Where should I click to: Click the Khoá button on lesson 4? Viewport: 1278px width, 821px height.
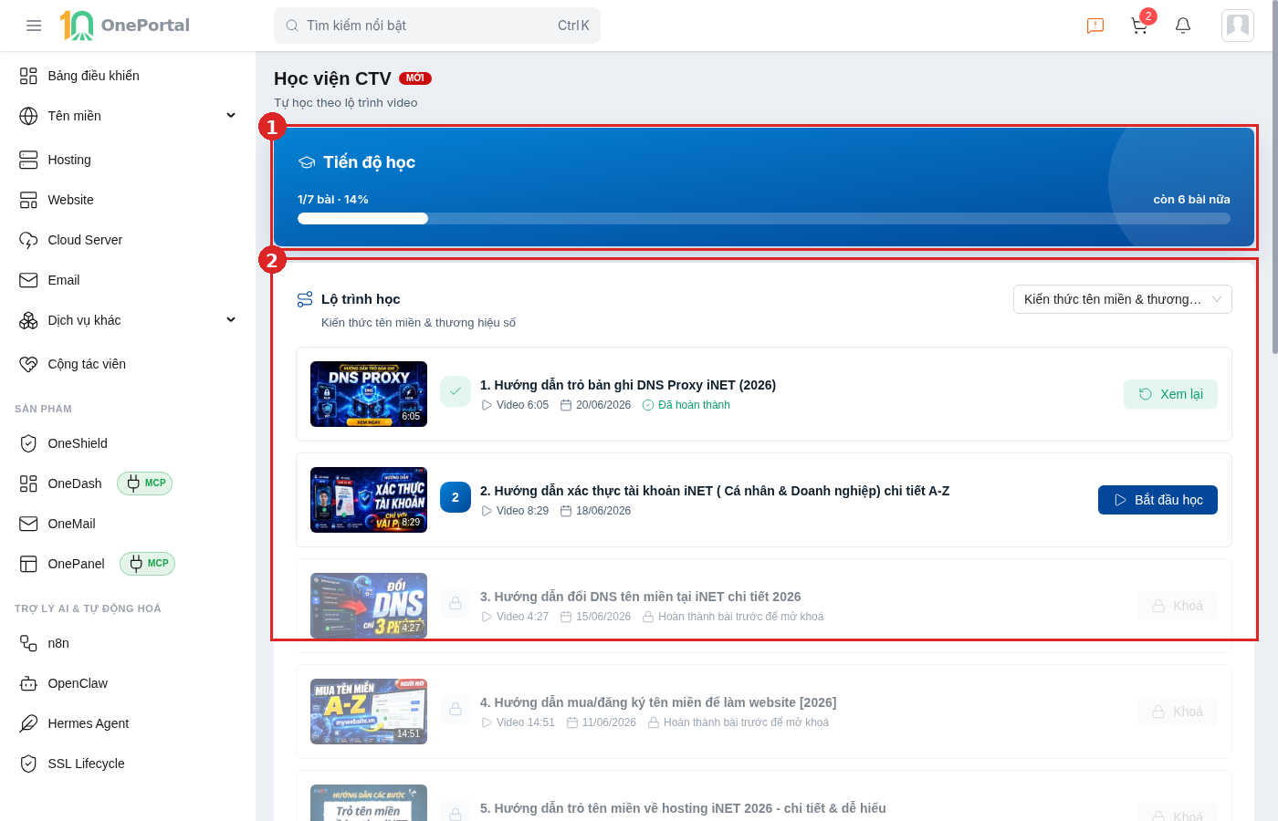point(1177,712)
